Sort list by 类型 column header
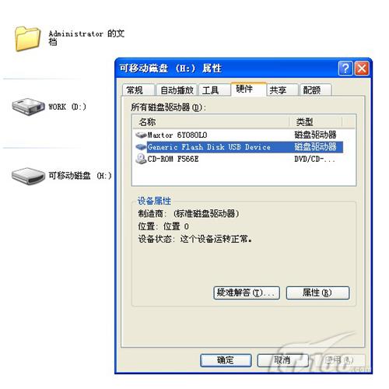The height and width of the screenshot is (389, 389). [x=315, y=122]
